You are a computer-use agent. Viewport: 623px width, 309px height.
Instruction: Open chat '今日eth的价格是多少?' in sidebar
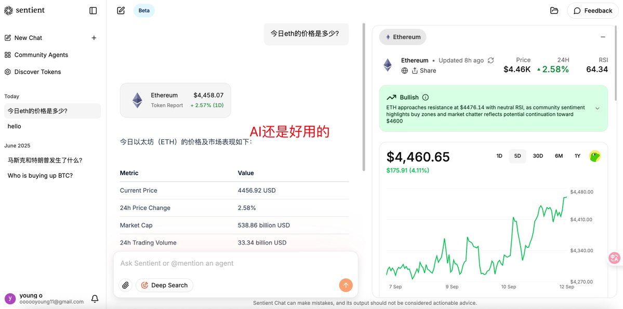[x=52, y=111]
